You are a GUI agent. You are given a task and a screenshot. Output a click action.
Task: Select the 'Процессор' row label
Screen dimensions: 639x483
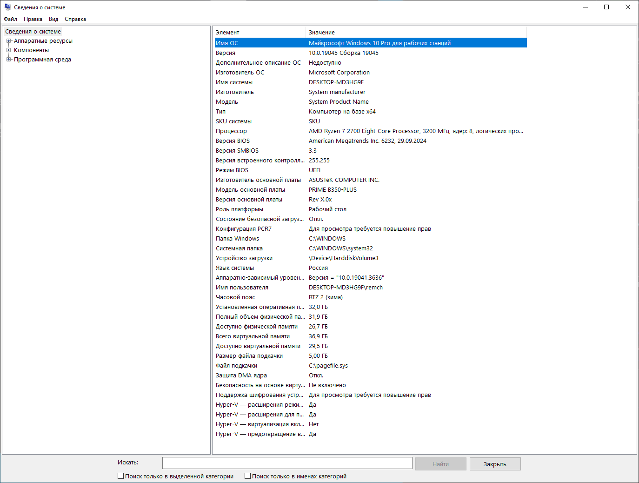click(x=231, y=131)
